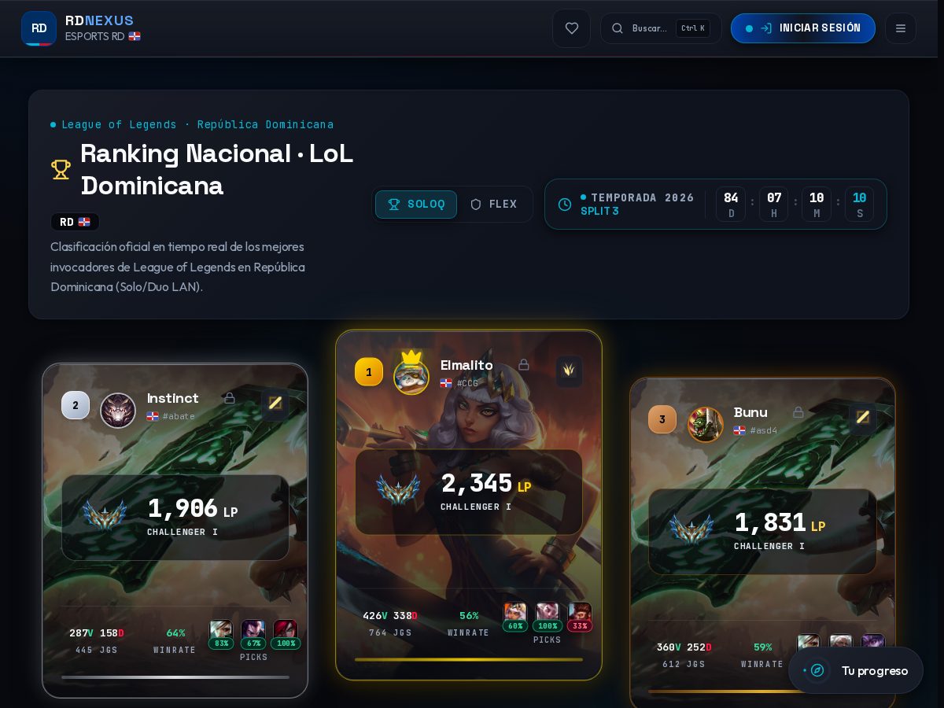
Task: Click the top-right lane icon on Bunu card
Action: (x=863, y=418)
